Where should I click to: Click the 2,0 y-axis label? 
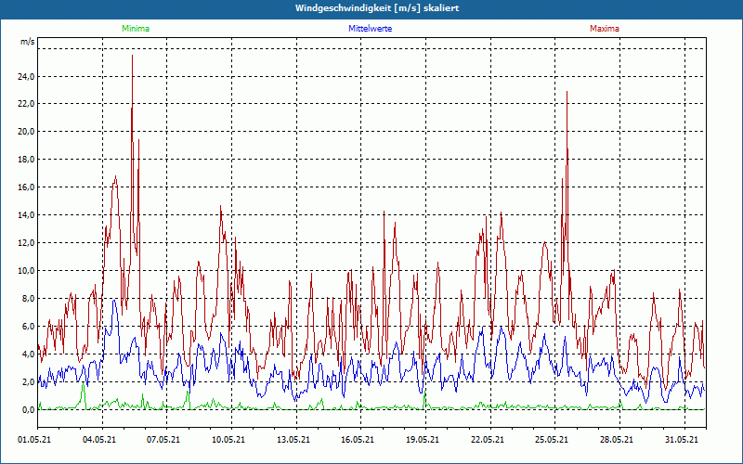tap(28, 382)
